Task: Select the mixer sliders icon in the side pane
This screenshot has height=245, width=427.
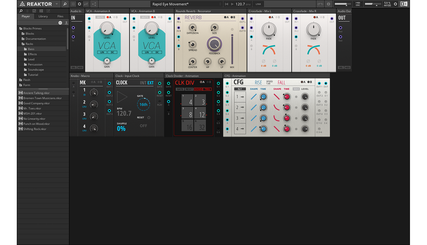Action: click(34, 11)
